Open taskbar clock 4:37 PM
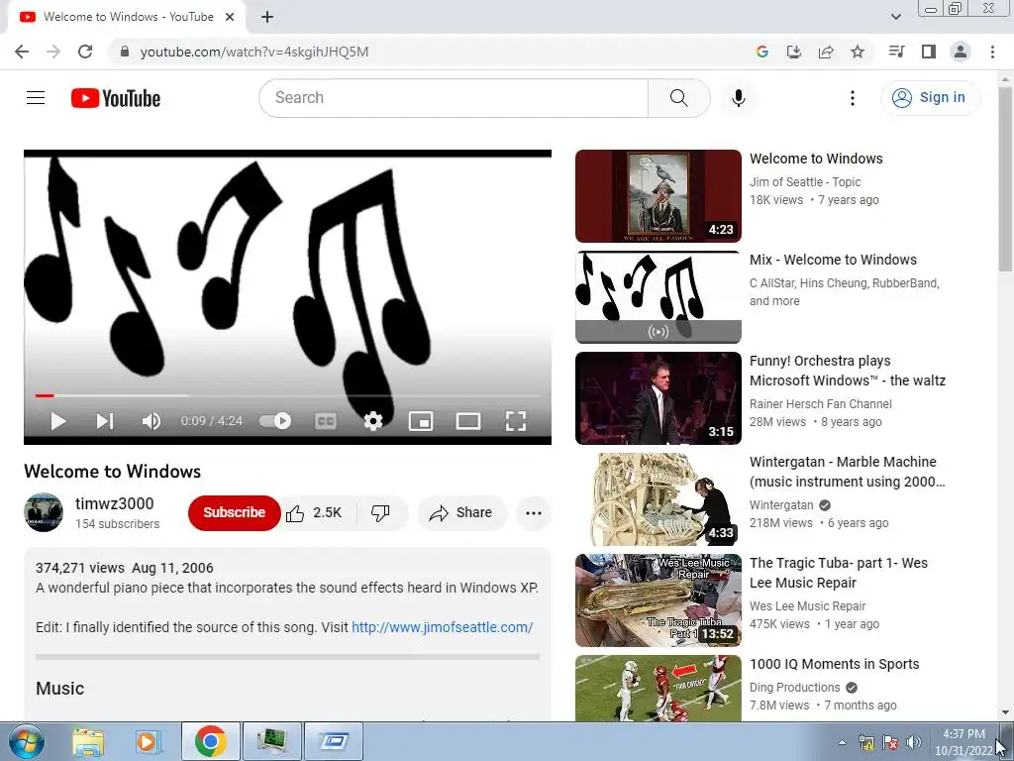The width and height of the screenshot is (1014, 761). tap(963, 742)
